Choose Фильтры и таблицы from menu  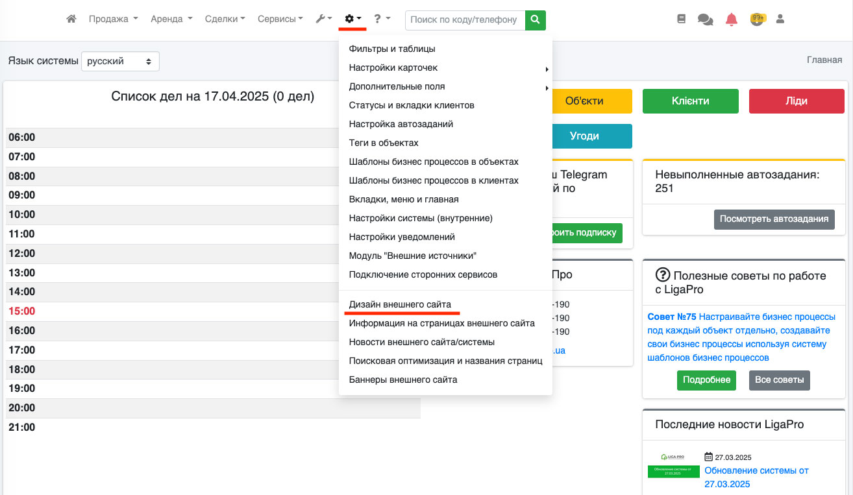pos(391,49)
